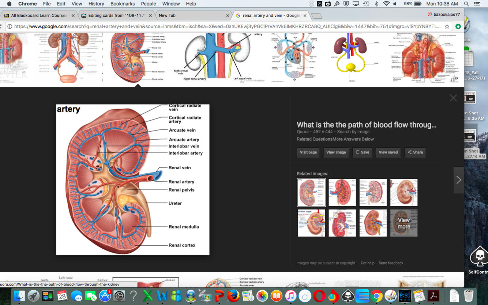The image size is (488, 305).
Task: Open Right renal vein labeled result thumbnail
Action: (x=218, y=57)
